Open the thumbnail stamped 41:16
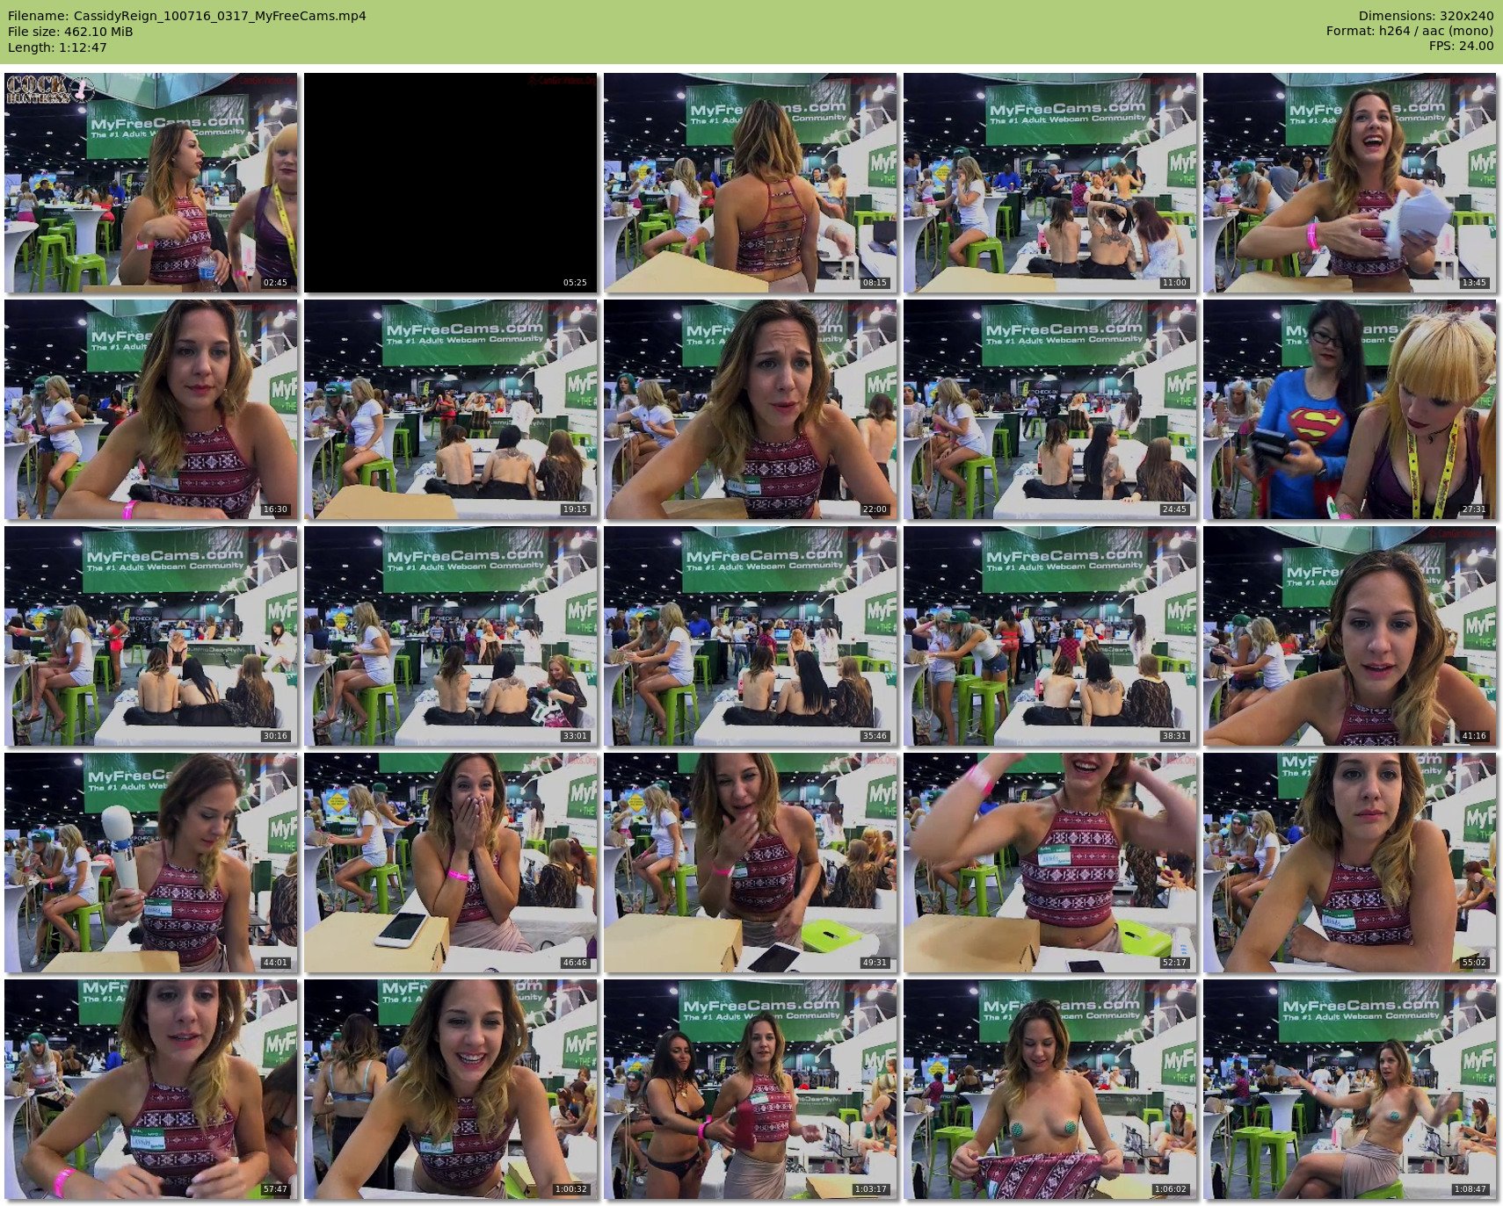 tap(1350, 636)
